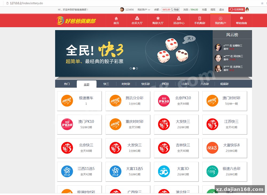The height and width of the screenshot is (195, 267).
Task: Click the s**** 安徽快三 winner avatar
Action: coord(218,47)
